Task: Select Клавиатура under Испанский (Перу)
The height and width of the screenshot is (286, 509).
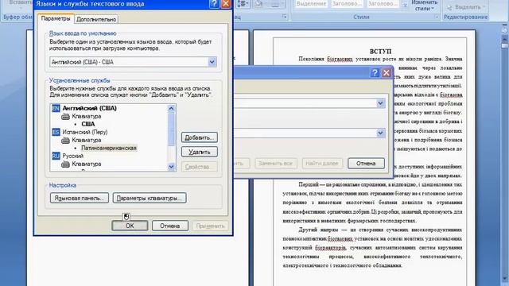Action: [87, 140]
